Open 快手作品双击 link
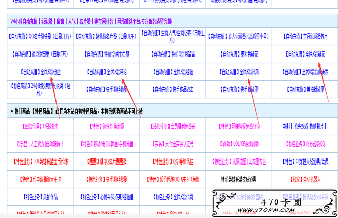The height and width of the screenshot is (218, 338). coord(173,89)
